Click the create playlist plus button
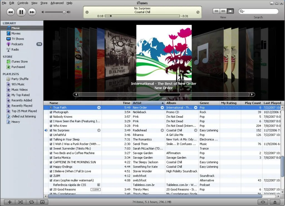This screenshot has height=206, width=285. (9, 202)
